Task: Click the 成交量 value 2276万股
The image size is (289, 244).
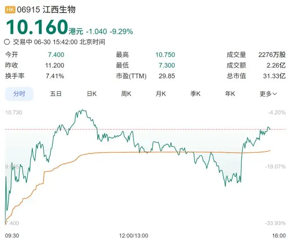Action: click(x=272, y=55)
